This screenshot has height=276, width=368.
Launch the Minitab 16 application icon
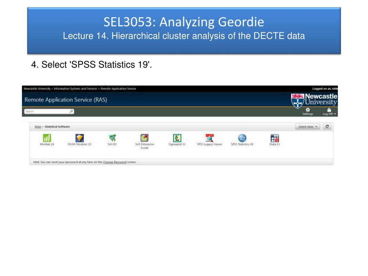pos(47,138)
